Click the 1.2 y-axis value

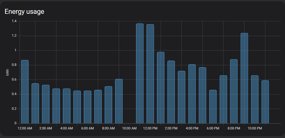[14, 36]
